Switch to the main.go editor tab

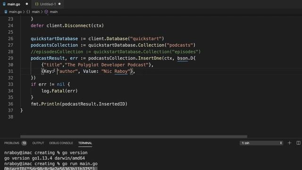tap(14, 4)
